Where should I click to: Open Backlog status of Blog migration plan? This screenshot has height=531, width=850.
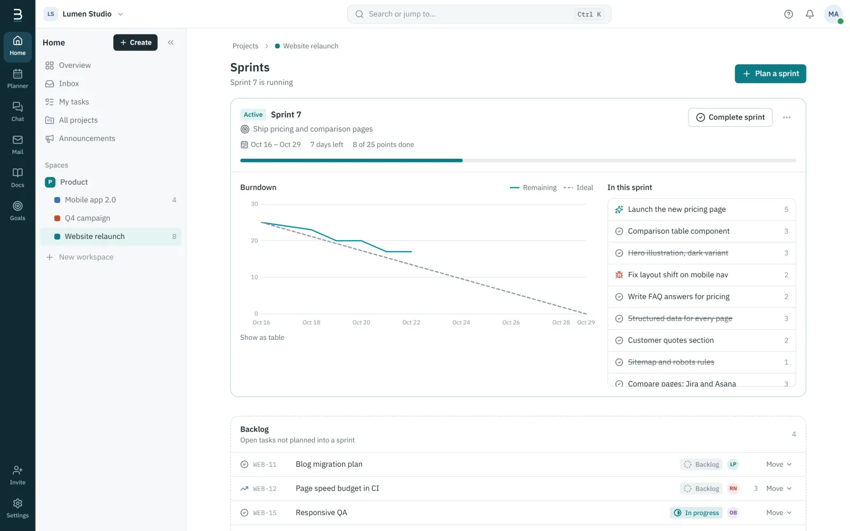(x=701, y=464)
